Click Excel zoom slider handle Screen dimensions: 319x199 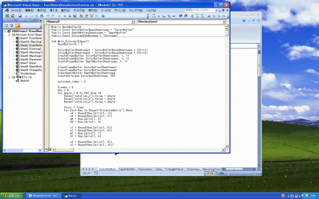coord(234,173)
